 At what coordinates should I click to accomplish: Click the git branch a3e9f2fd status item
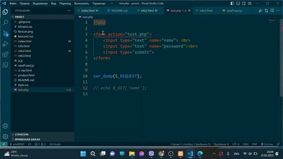[x=17, y=144]
